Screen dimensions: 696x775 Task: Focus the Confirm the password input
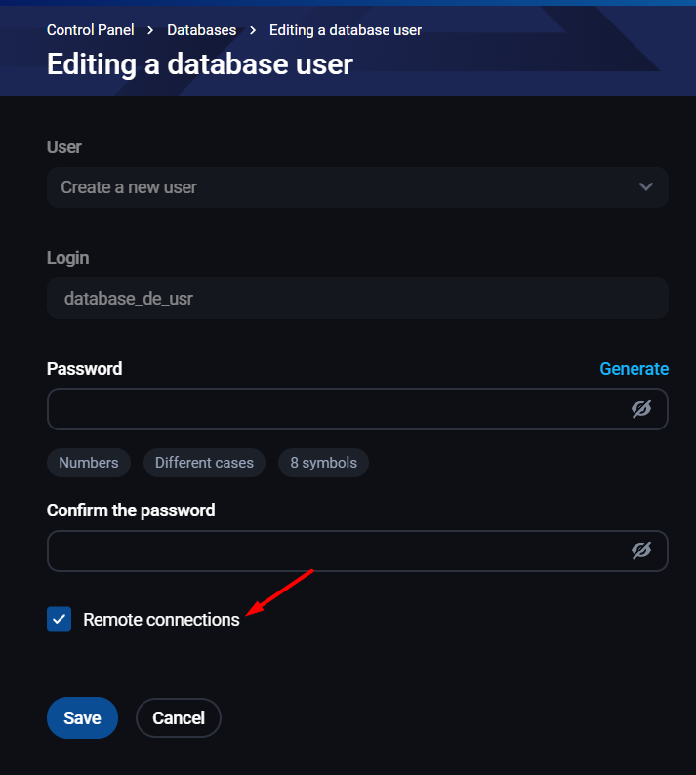332,551
